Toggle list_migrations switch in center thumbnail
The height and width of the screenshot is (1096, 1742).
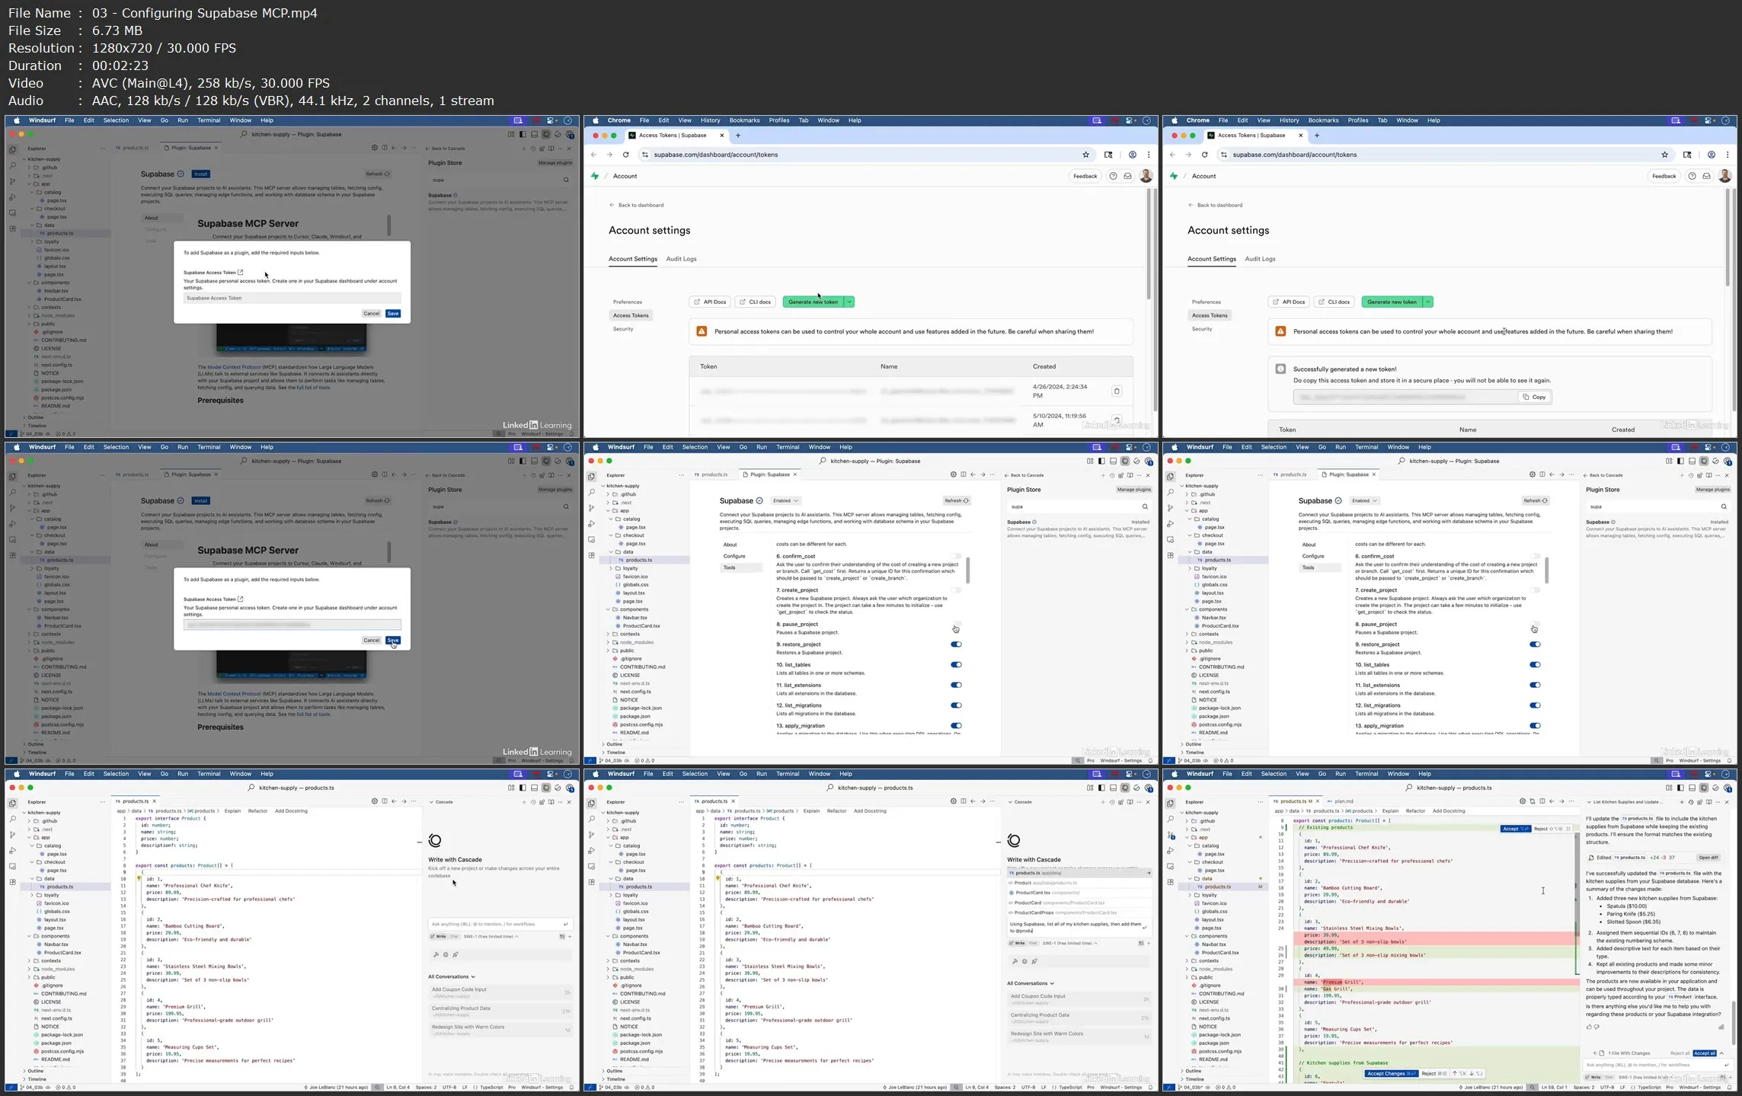click(956, 705)
